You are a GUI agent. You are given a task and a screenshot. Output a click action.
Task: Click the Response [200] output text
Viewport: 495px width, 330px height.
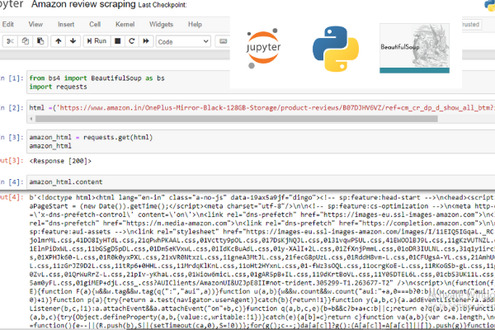(x=60, y=161)
